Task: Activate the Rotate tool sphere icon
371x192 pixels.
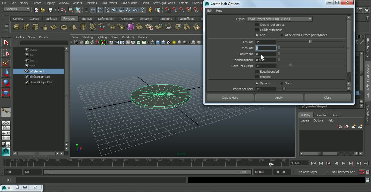Action: pyautogui.click(x=6, y=83)
